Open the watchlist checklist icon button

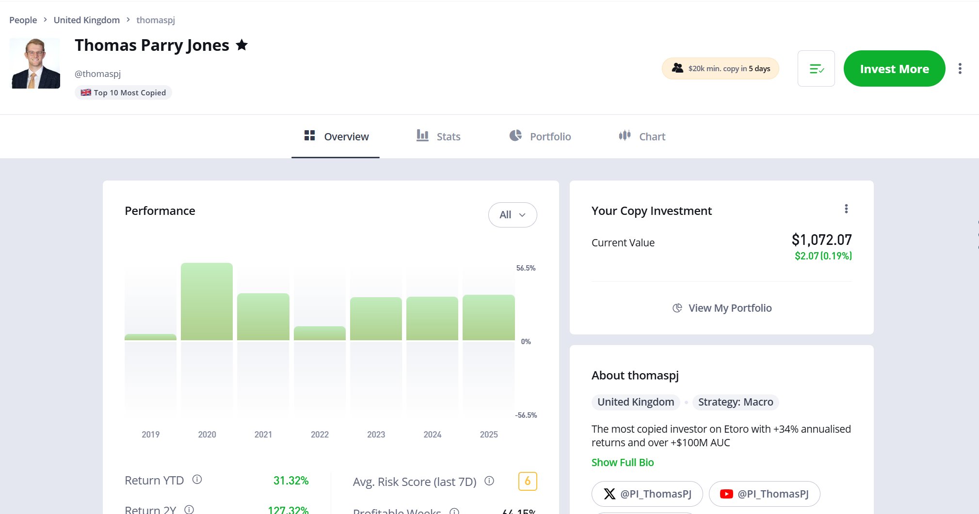816,69
